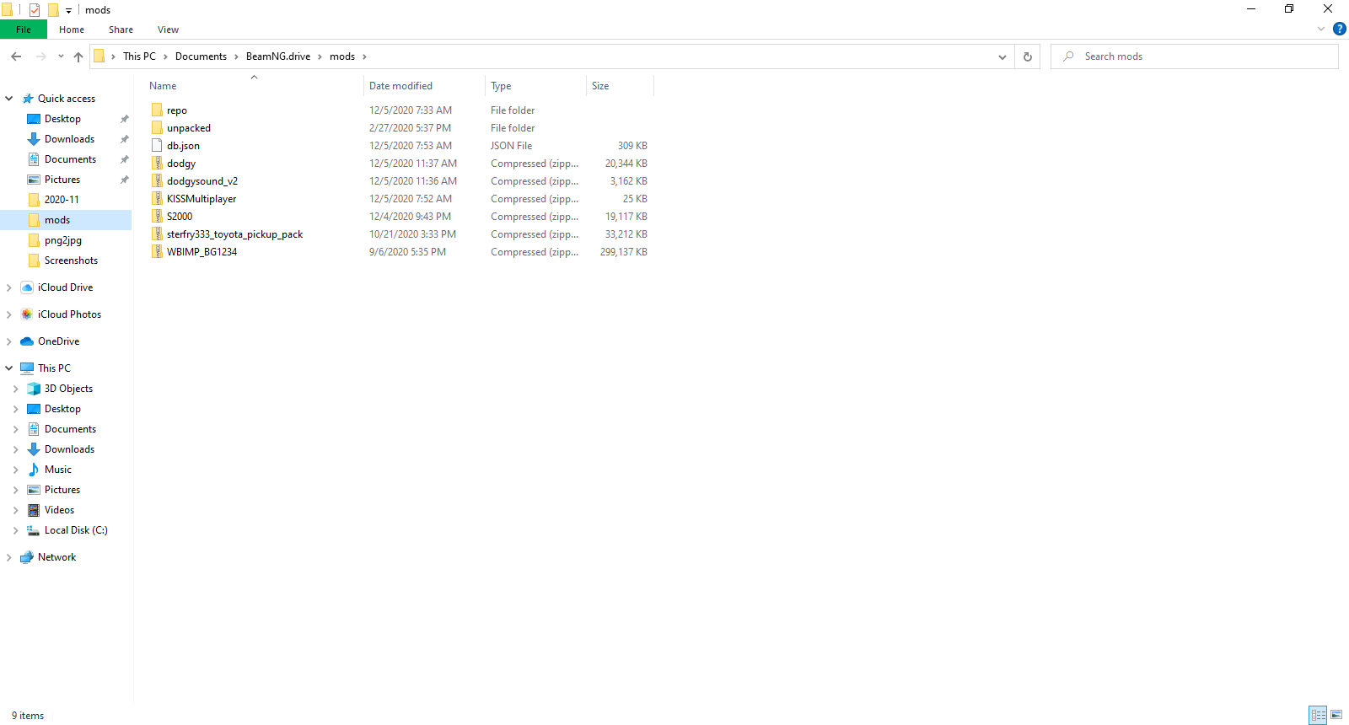
Task: Select the repo folder icon
Action: pos(157,110)
